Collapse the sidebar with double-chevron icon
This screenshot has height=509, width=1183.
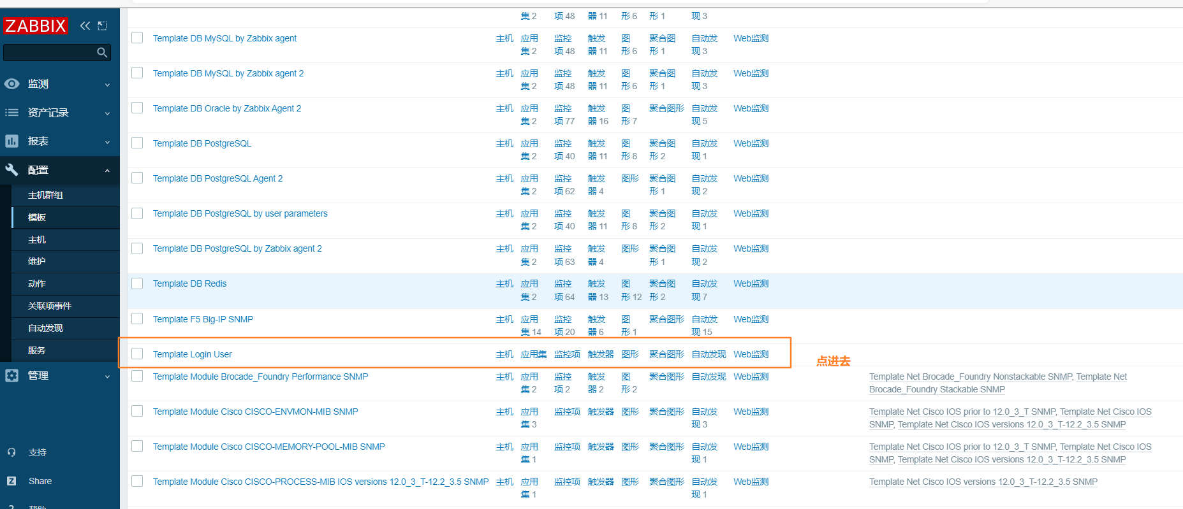point(85,25)
